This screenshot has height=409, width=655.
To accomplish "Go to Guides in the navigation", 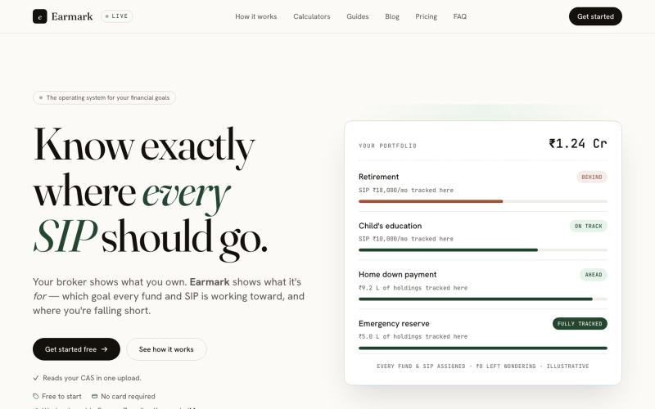I will (358, 16).
